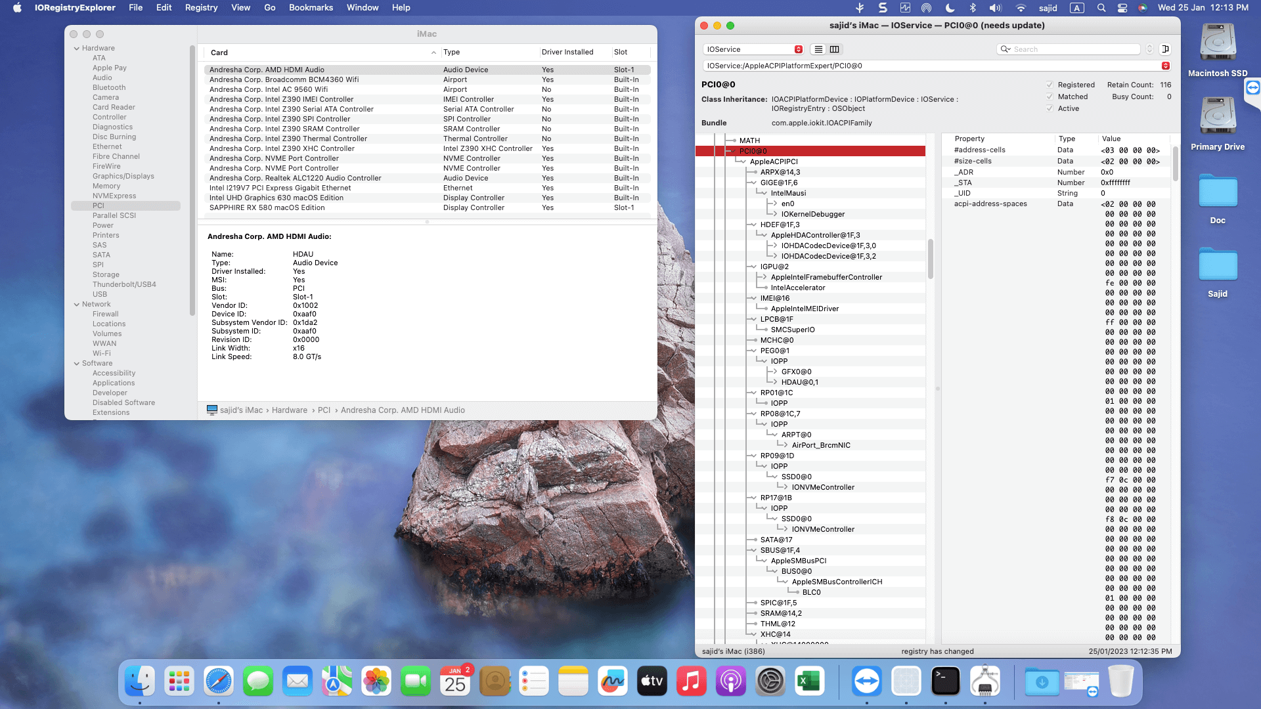Toggle the Active checkbox

[x=1050, y=108]
